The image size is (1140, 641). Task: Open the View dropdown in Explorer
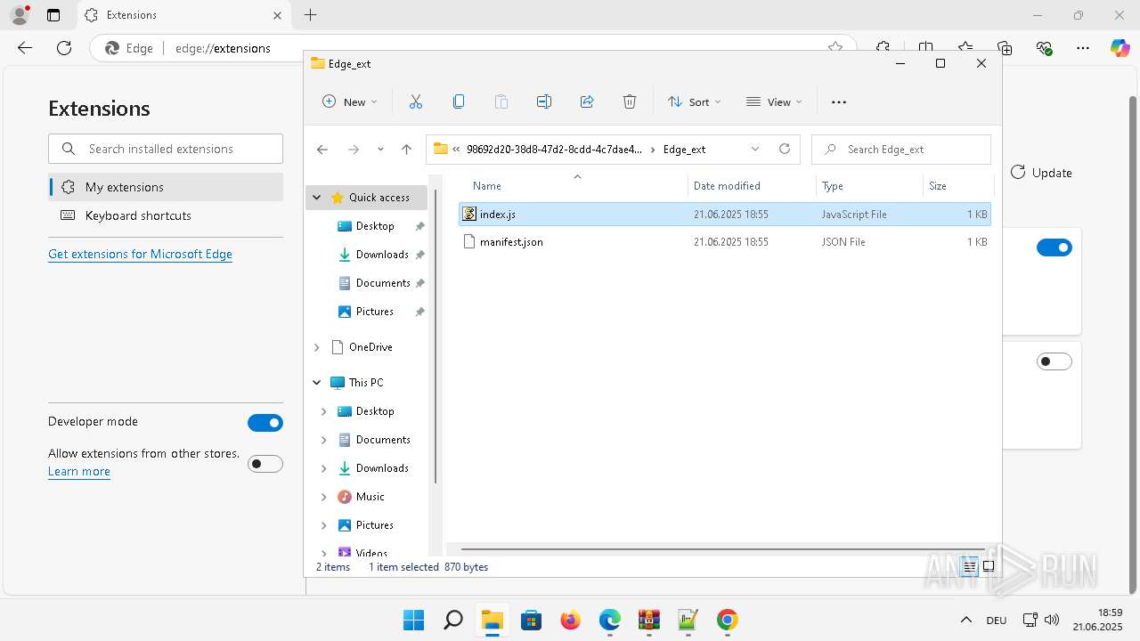[774, 101]
